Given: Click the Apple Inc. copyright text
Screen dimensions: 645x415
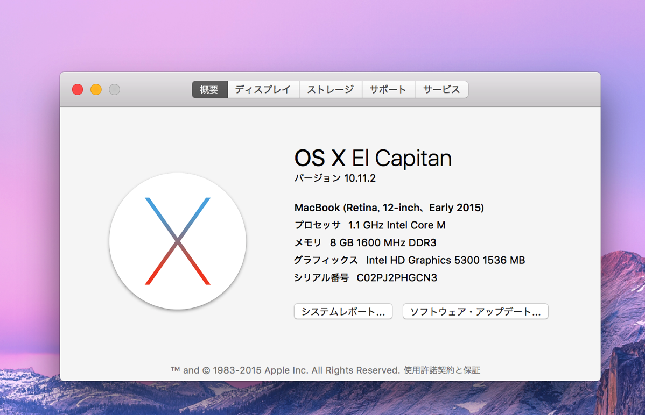Looking at the screenshot, I should [x=285, y=370].
